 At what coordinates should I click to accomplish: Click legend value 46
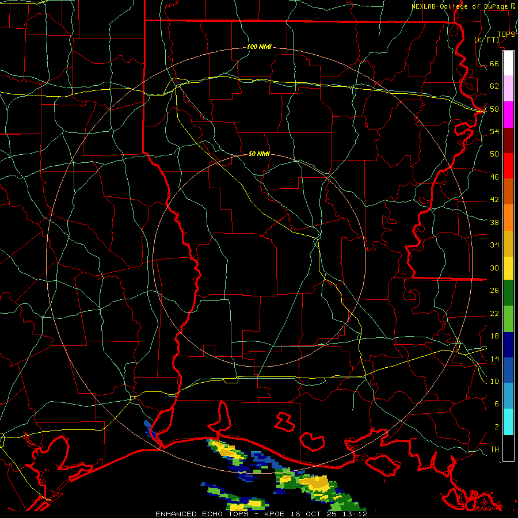coord(494,177)
